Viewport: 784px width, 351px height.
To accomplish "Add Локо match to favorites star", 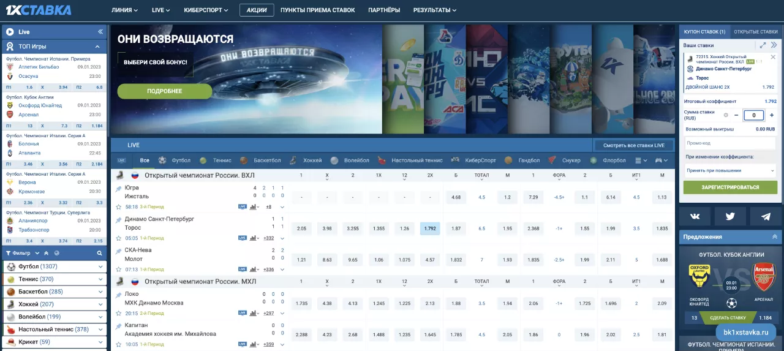I will (119, 312).
